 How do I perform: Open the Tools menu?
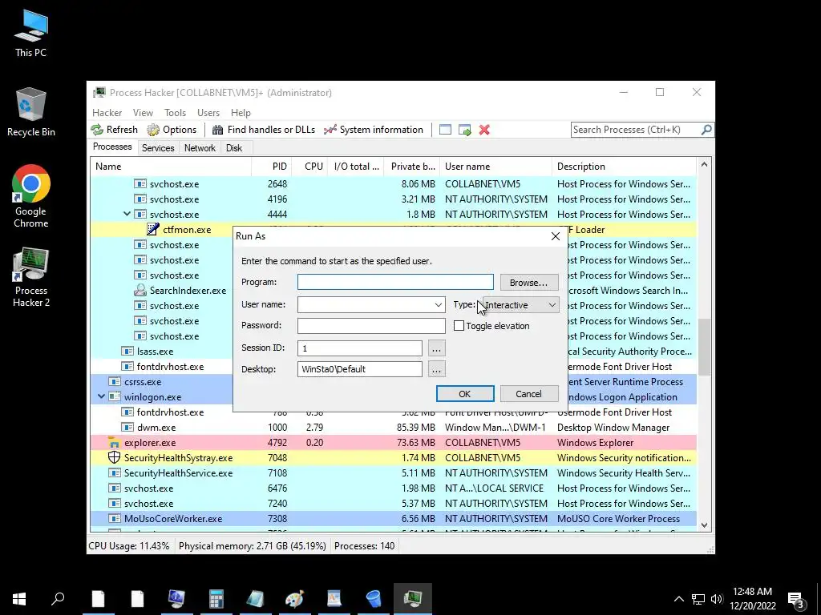click(175, 112)
